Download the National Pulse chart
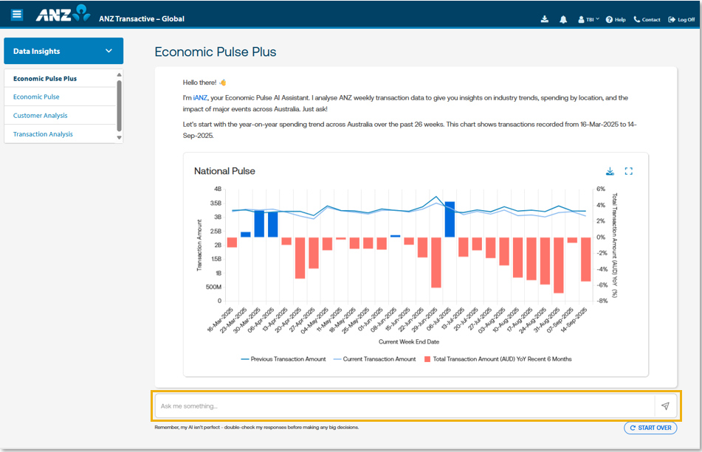702x452 pixels. pyautogui.click(x=610, y=171)
